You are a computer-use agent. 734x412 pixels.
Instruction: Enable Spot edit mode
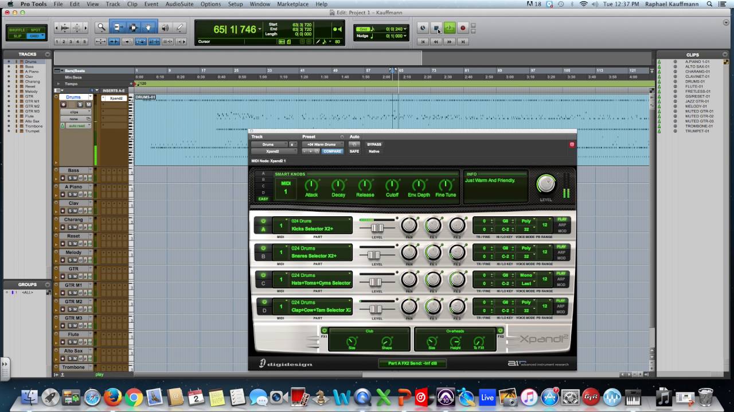click(36, 30)
